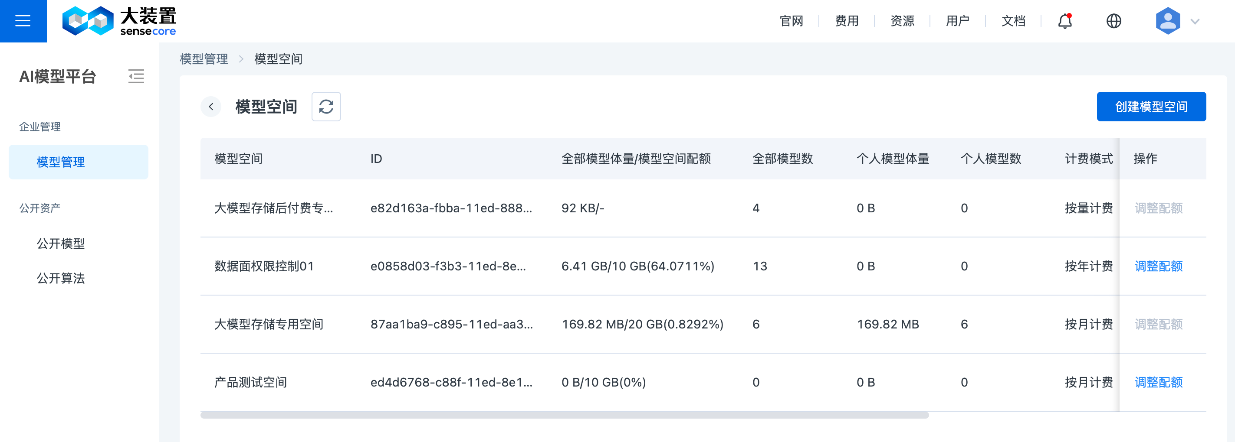
Task: Open 官网 in the top navigation
Action: point(791,21)
